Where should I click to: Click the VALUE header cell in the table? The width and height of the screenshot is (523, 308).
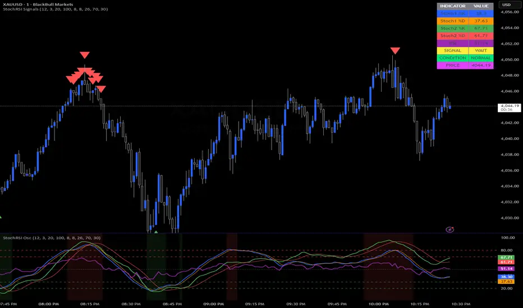coord(481,6)
